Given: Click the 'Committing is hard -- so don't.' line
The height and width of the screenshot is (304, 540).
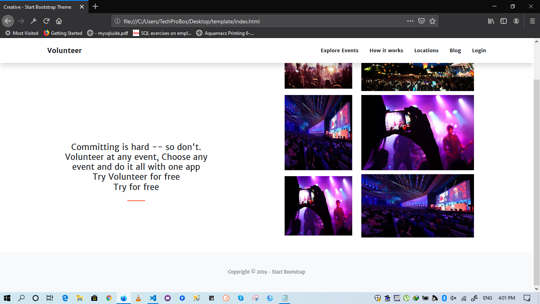Looking at the screenshot, I should [136, 147].
